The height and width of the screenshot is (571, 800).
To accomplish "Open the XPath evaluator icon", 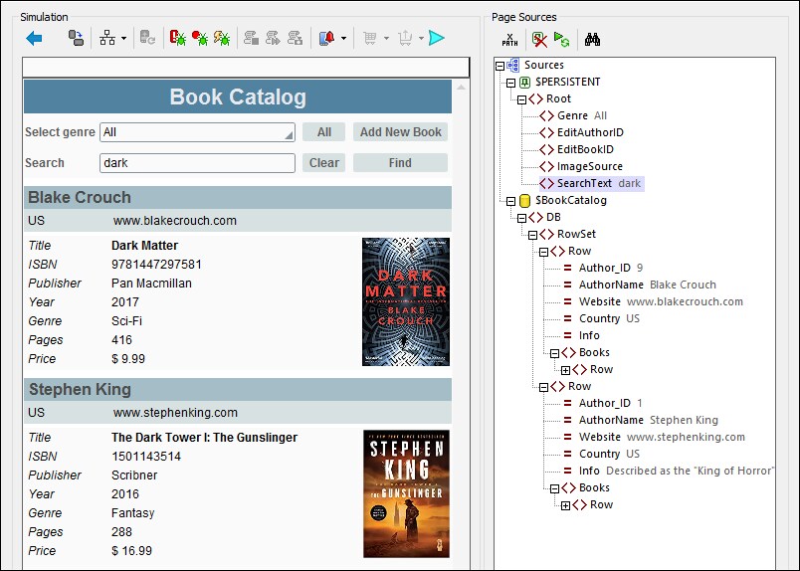I will point(509,40).
